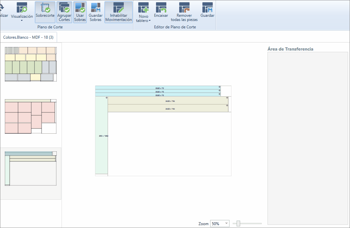
Task: Click Remover todas las piezas
Action: tap(184, 12)
